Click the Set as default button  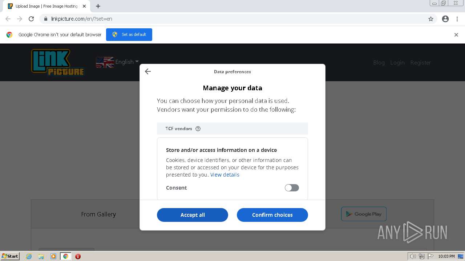click(129, 34)
